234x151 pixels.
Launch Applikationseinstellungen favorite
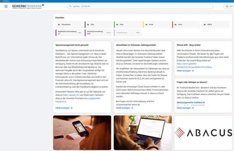[70, 32]
